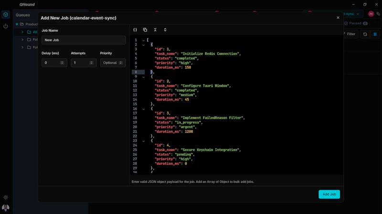The height and width of the screenshot is (214, 382).
Task: Adjust the Attempts stepper arrows
Action: 91,63
